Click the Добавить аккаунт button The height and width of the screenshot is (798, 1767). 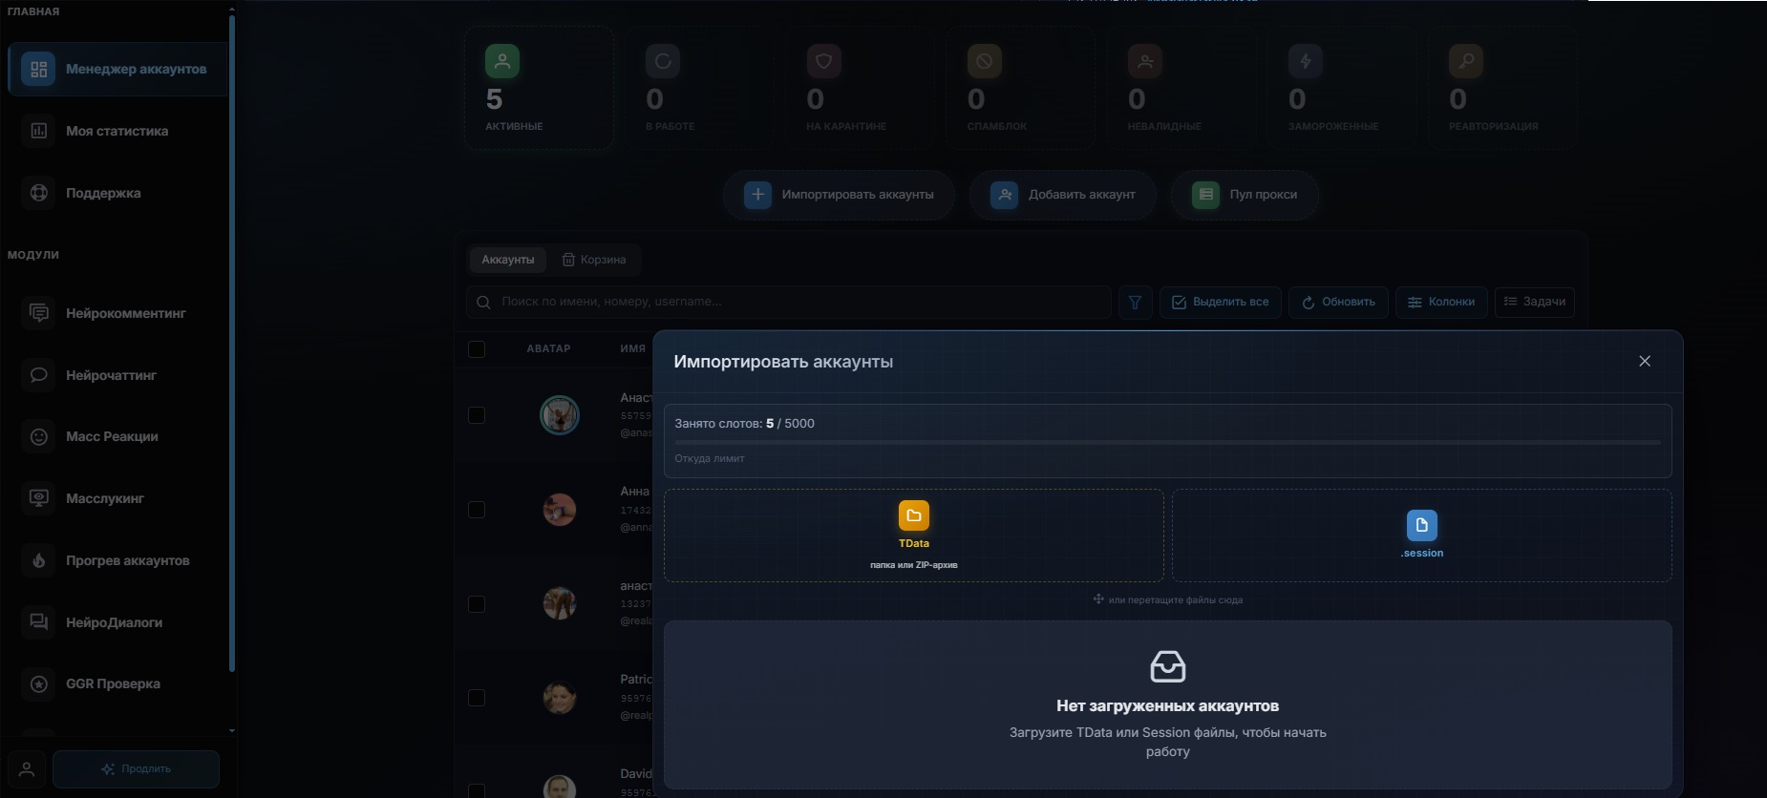point(1063,195)
